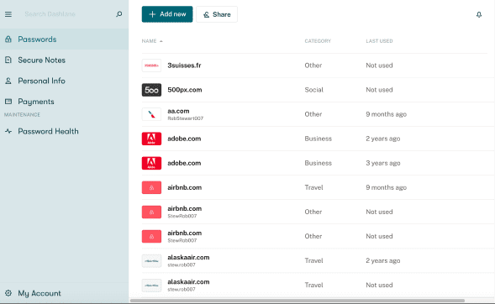Click alaskaair logo in Not used row

point(151,285)
